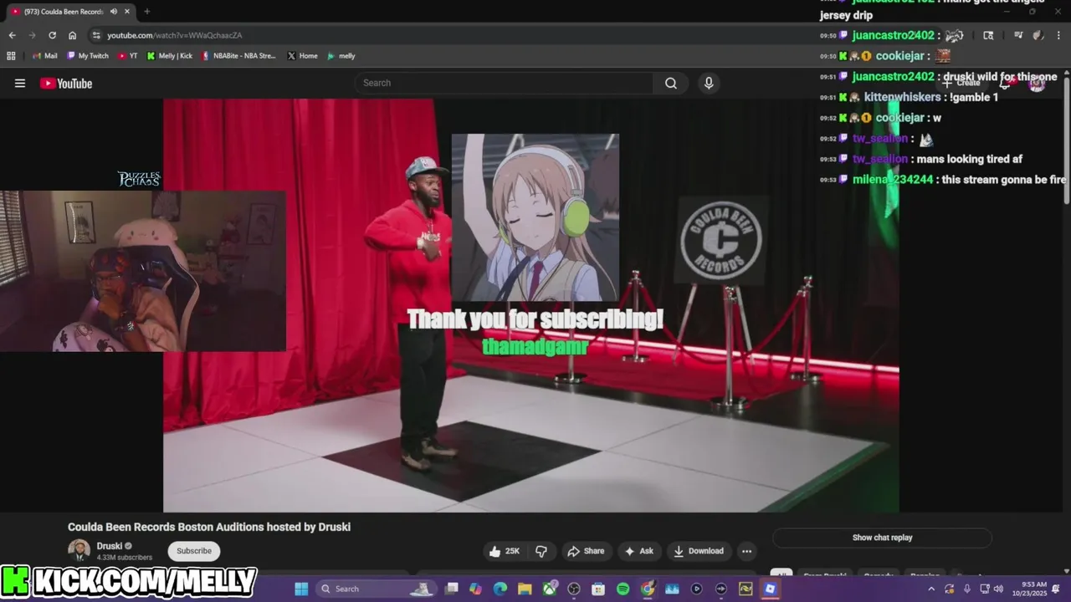The image size is (1071, 602).
Task: Open the Mail bookmark
Action: pos(44,56)
